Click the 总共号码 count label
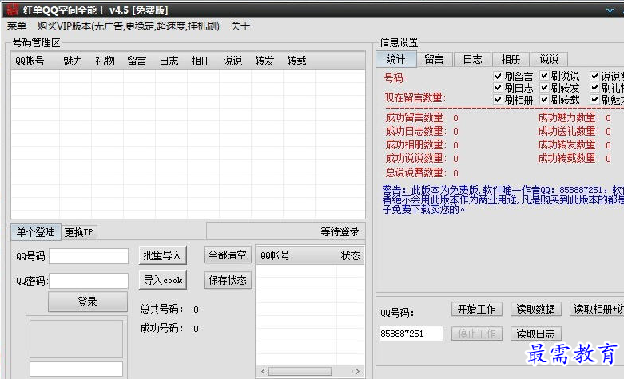This screenshot has width=624, height=379. (161, 309)
